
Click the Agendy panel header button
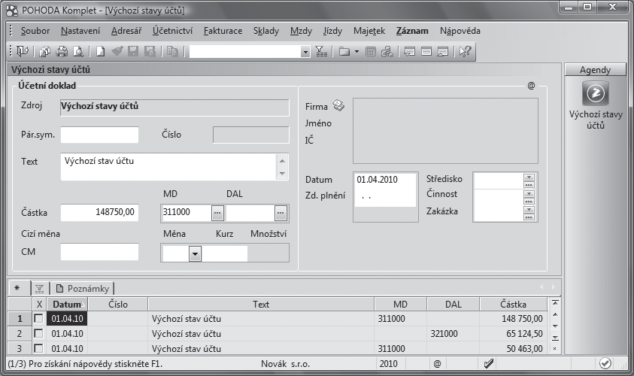(595, 70)
